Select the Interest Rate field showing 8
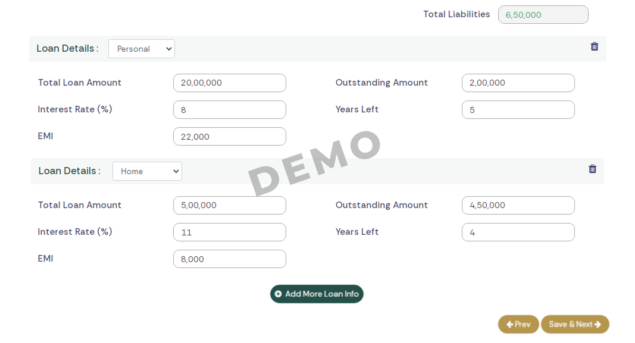This screenshot has width=635, height=343. pos(229,110)
